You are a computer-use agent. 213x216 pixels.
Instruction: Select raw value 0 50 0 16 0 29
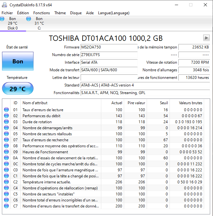coord(190,182)
